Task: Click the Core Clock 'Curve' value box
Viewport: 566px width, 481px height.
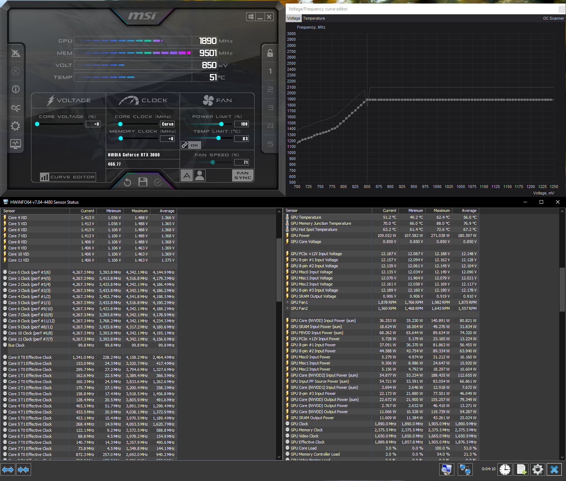Action: point(167,124)
